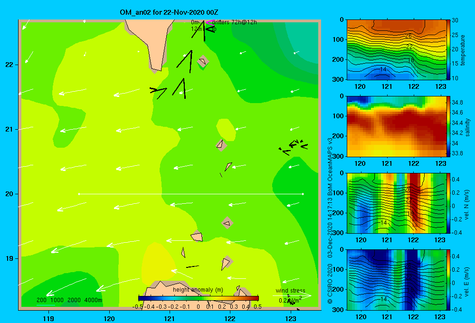
Task: Click latitude label 22 on main map axis
Action: tap(9, 65)
